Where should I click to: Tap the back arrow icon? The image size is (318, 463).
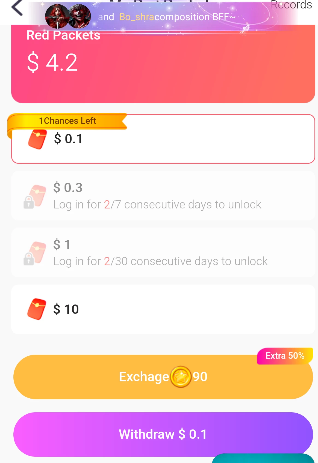[17, 8]
